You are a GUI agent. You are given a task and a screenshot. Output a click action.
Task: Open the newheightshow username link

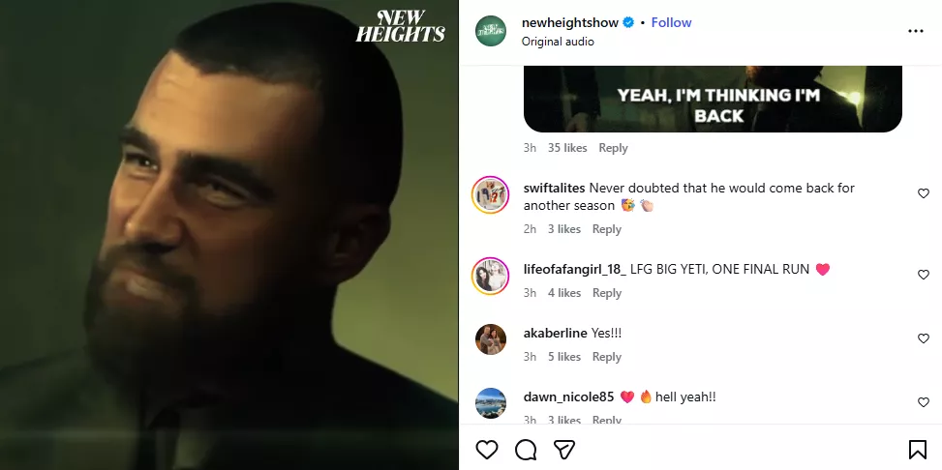[x=570, y=22]
